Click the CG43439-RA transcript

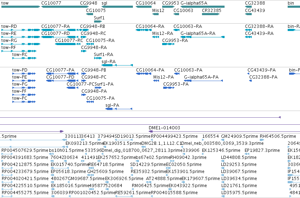tap(248, 37)
